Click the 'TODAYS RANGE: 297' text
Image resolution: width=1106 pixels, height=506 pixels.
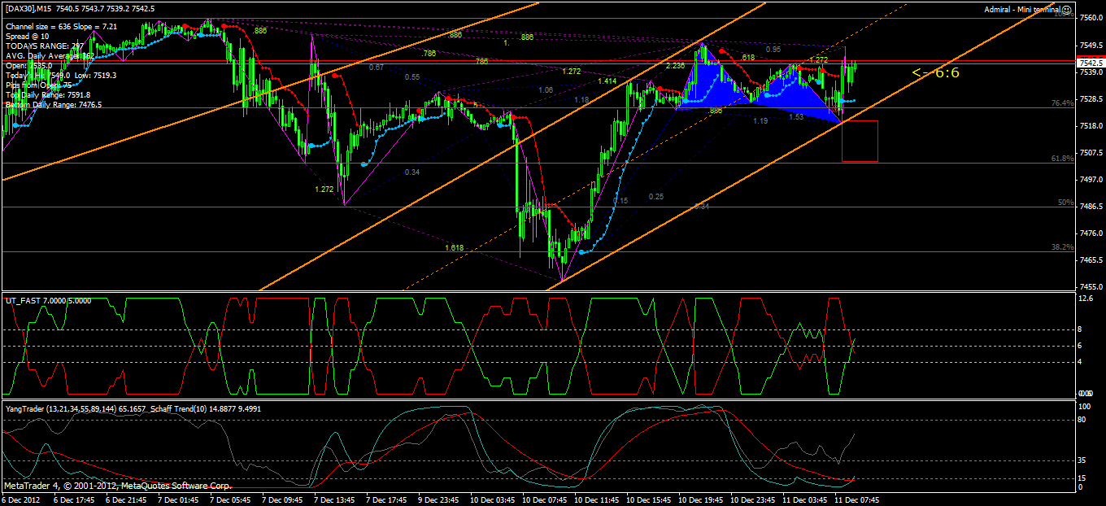(x=44, y=46)
